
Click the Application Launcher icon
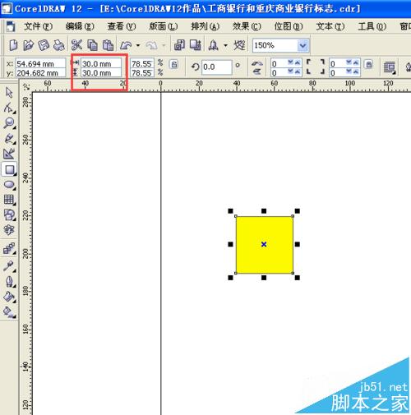pos(214,45)
